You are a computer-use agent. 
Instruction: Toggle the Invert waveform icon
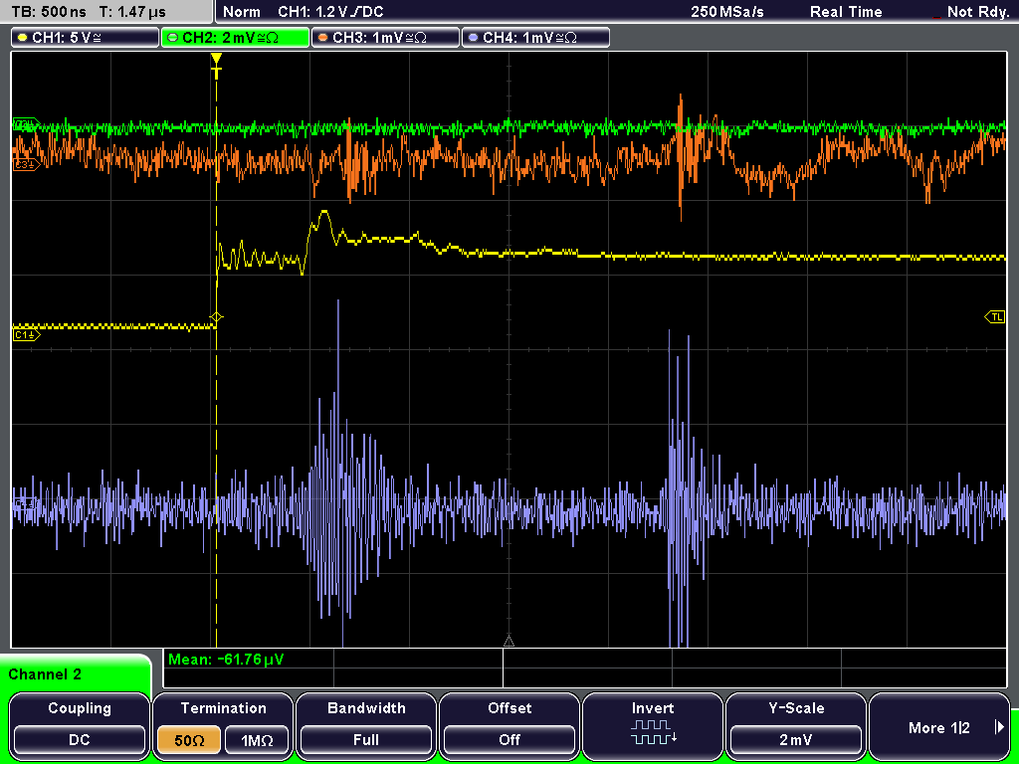(653, 731)
